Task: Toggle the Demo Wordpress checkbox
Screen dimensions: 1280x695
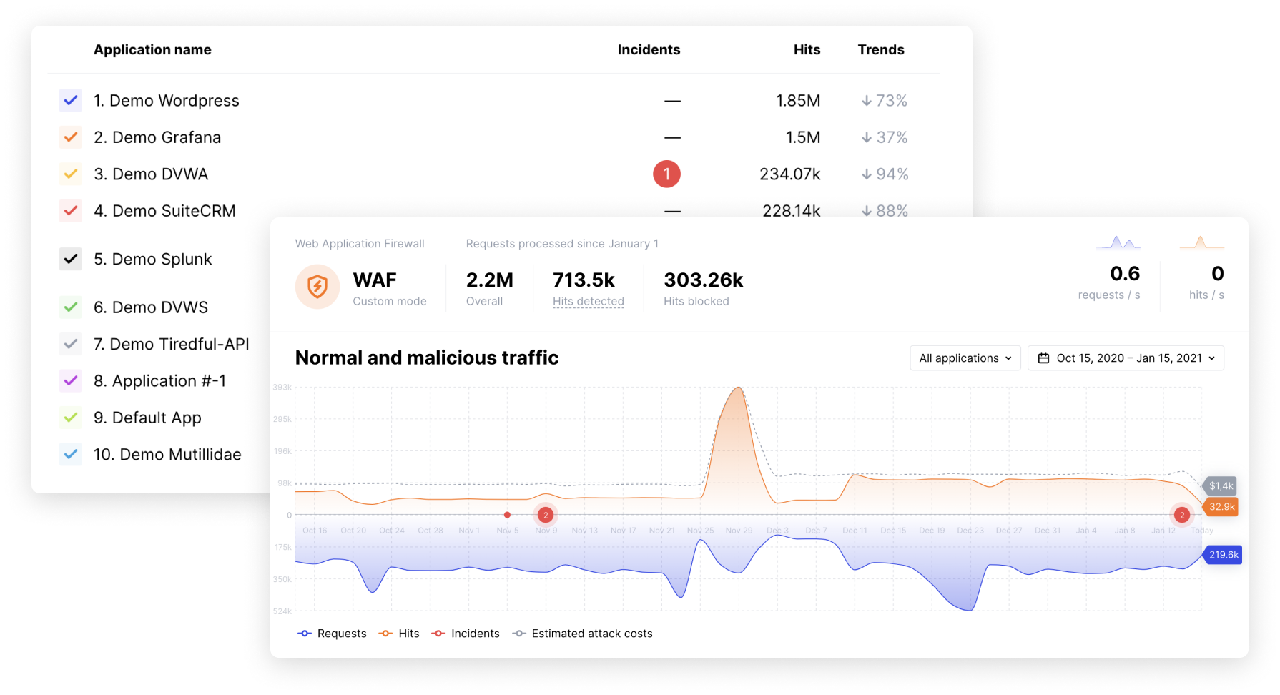Action: pos(71,101)
